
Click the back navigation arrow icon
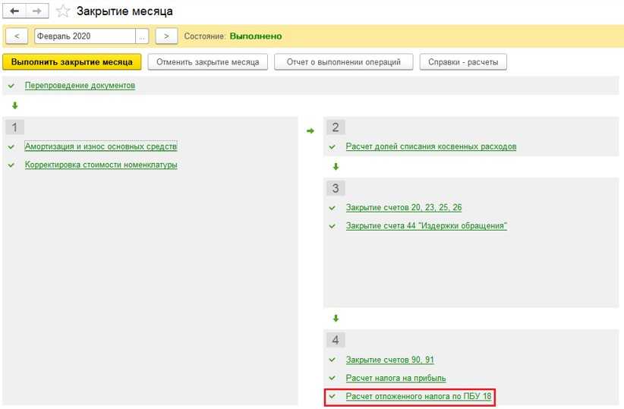[x=14, y=11]
